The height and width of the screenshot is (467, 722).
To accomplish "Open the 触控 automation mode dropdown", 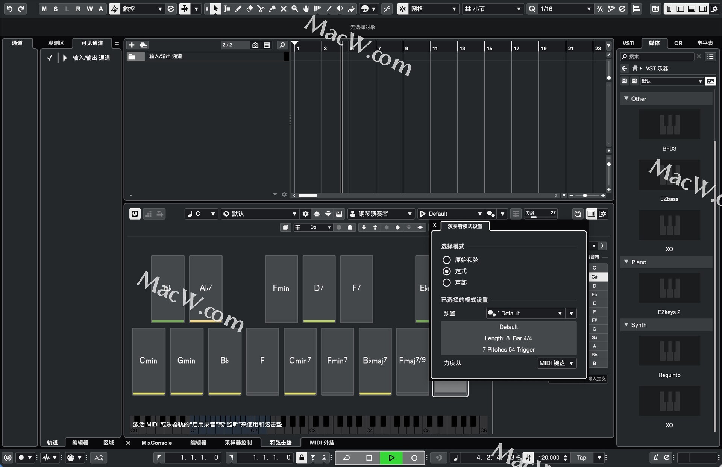I will [142, 9].
